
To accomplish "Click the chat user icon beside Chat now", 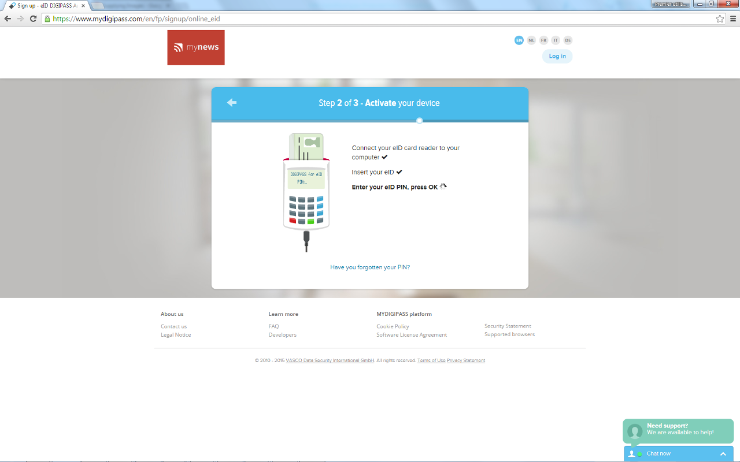I will pos(631,454).
